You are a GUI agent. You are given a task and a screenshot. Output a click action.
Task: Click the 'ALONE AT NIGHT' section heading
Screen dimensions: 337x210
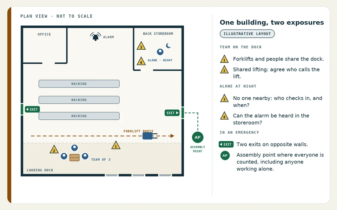pos(238,86)
